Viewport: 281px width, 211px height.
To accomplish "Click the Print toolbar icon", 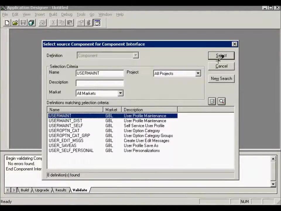I will click(x=42, y=23).
